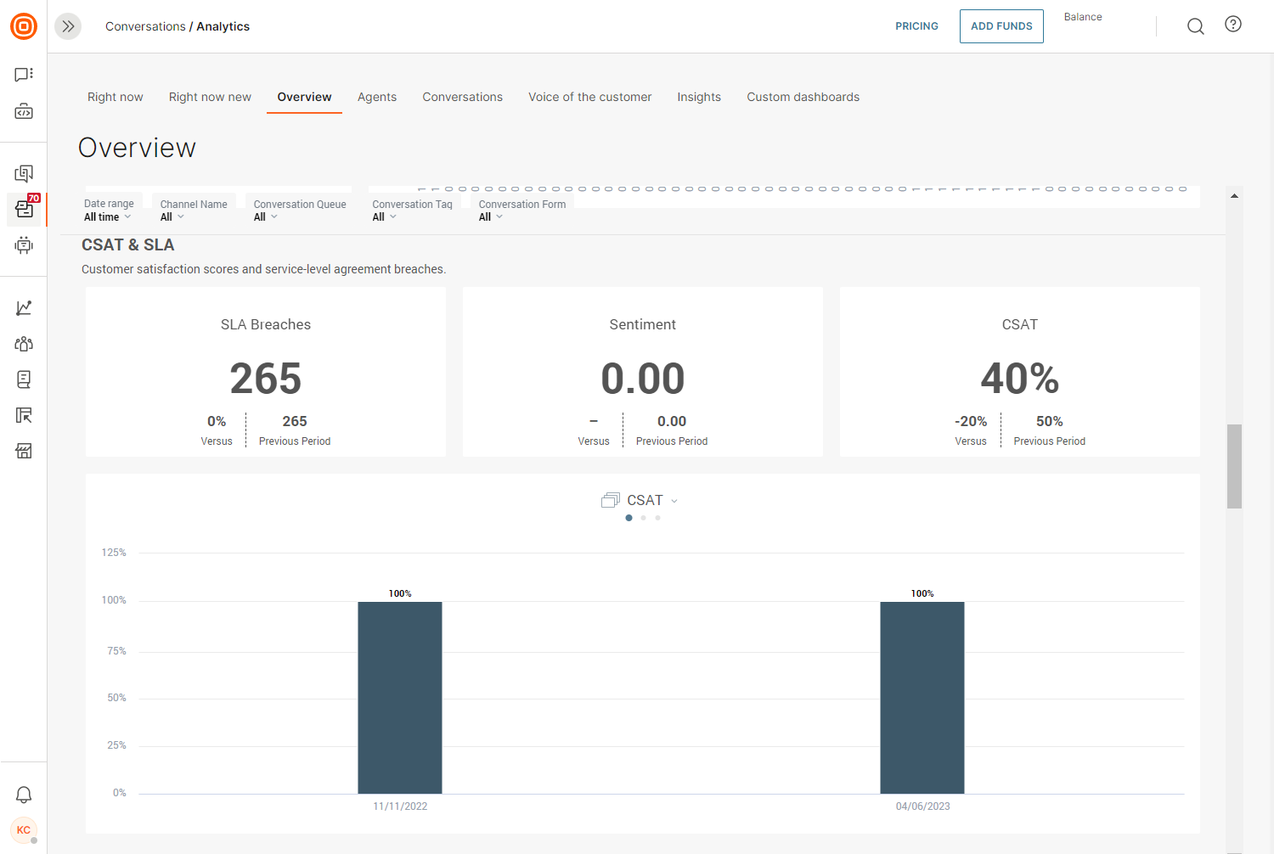Click the search magnifier icon

click(x=1196, y=26)
